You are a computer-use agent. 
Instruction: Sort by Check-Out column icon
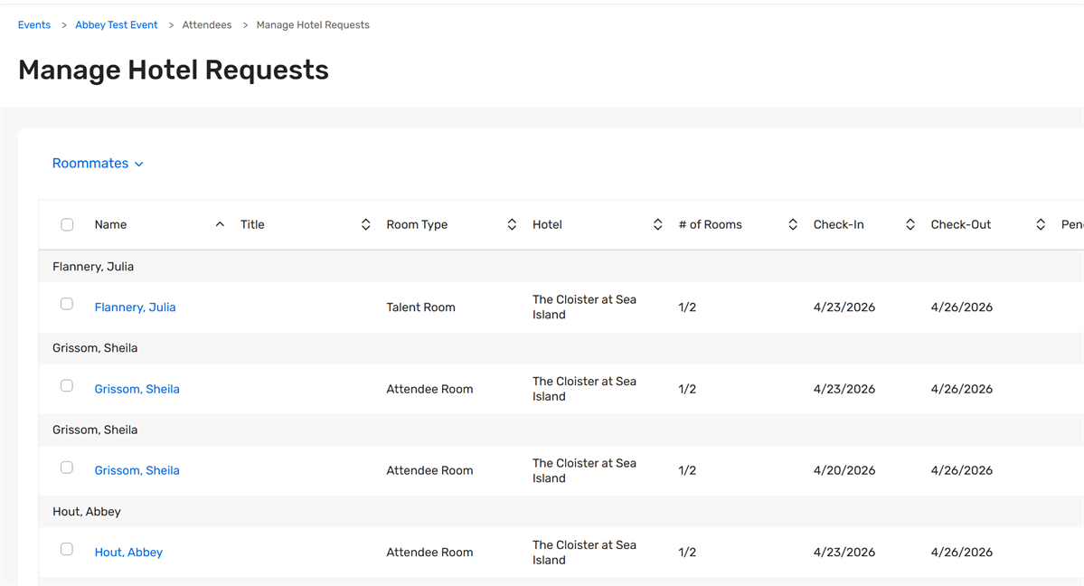pos(1041,224)
